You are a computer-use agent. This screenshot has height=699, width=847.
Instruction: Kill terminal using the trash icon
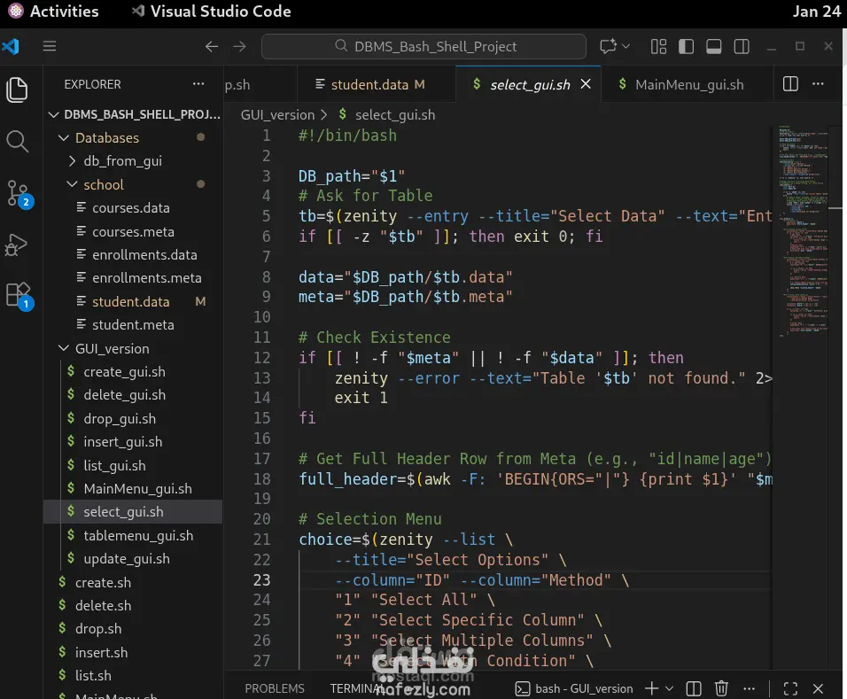tap(721, 688)
